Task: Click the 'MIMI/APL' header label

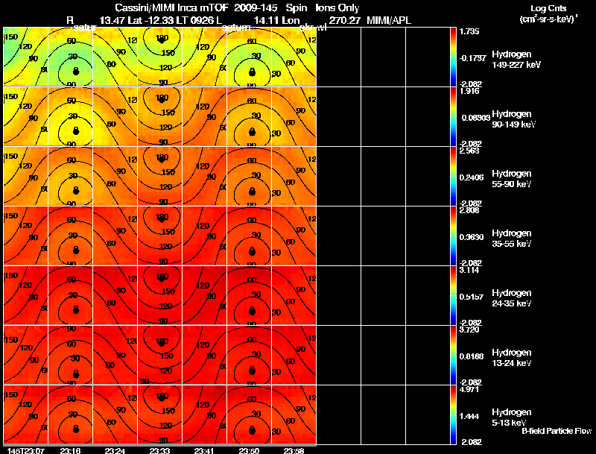Action: tap(388, 20)
